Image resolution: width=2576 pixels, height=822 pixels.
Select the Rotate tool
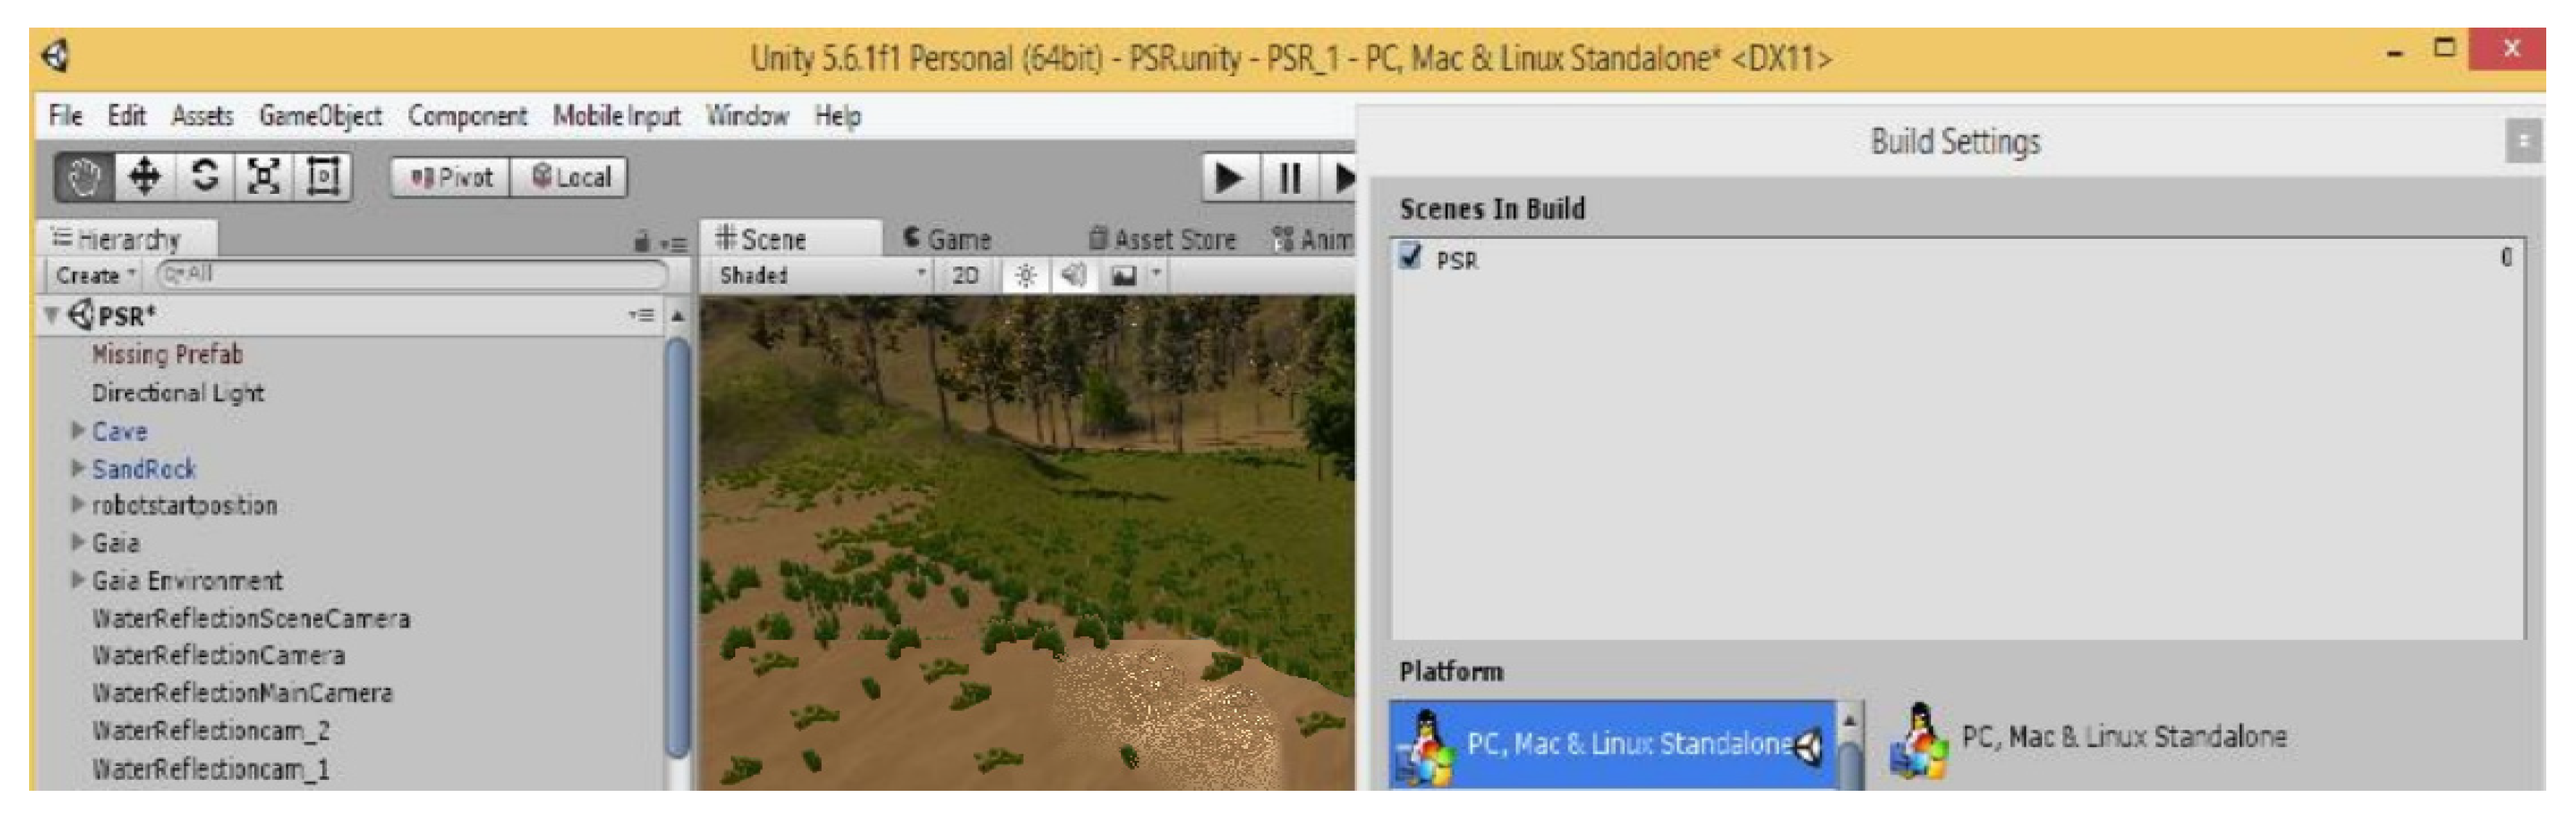pos(204,178)
